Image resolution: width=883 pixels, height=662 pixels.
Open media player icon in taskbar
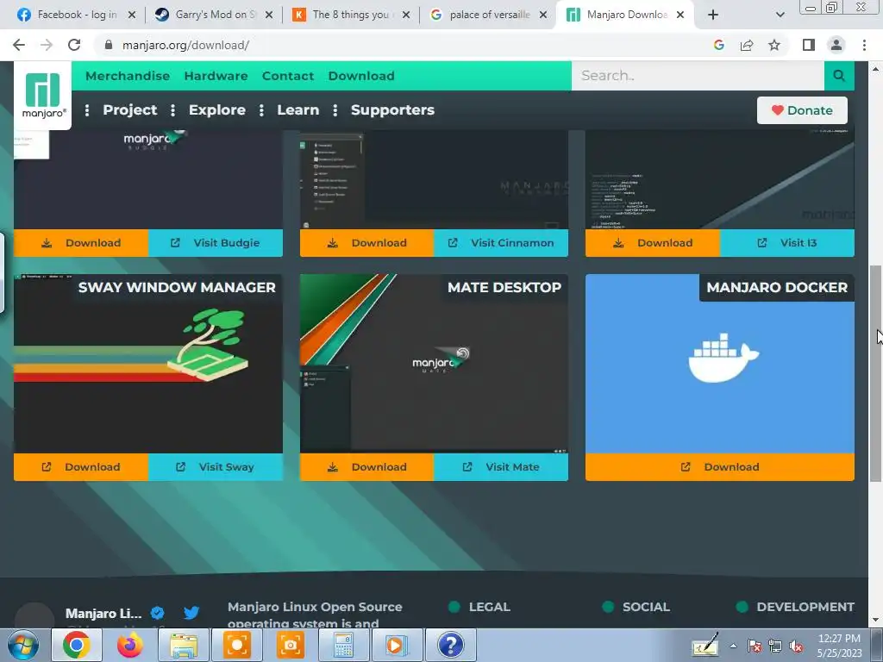tap(397, 645)
